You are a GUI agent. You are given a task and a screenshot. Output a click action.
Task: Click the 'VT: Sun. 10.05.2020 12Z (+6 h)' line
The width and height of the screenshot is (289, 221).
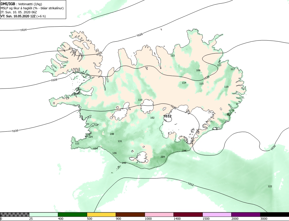click(x=23, y=16)
